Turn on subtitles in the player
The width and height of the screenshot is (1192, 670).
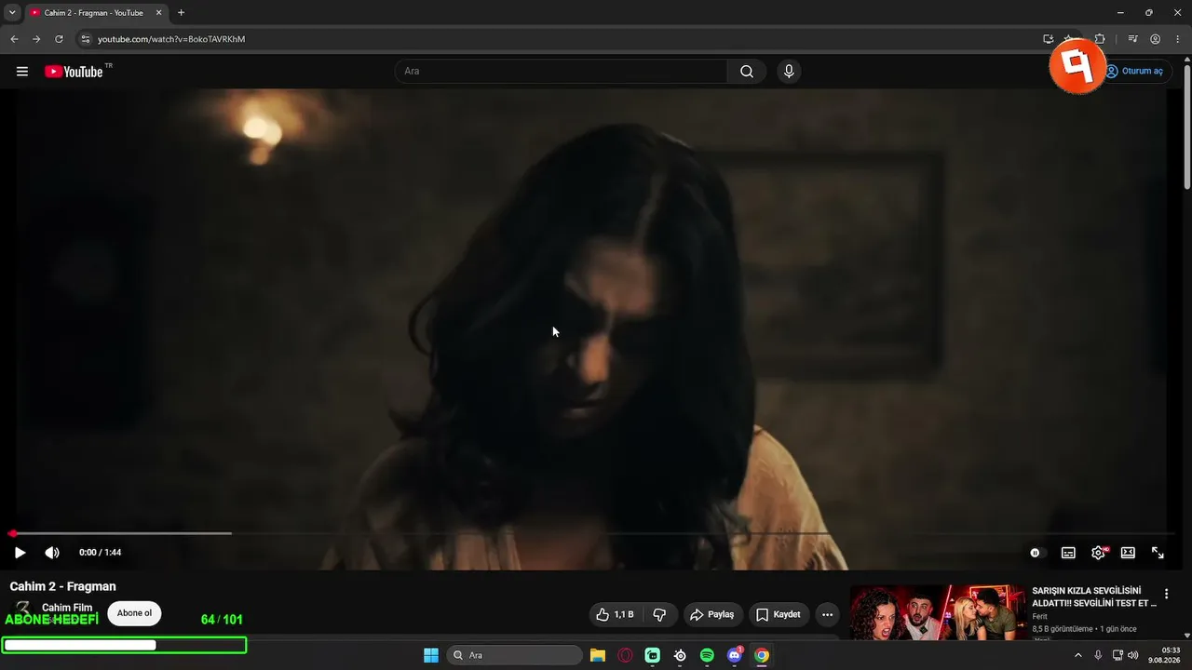point(1068,553)
